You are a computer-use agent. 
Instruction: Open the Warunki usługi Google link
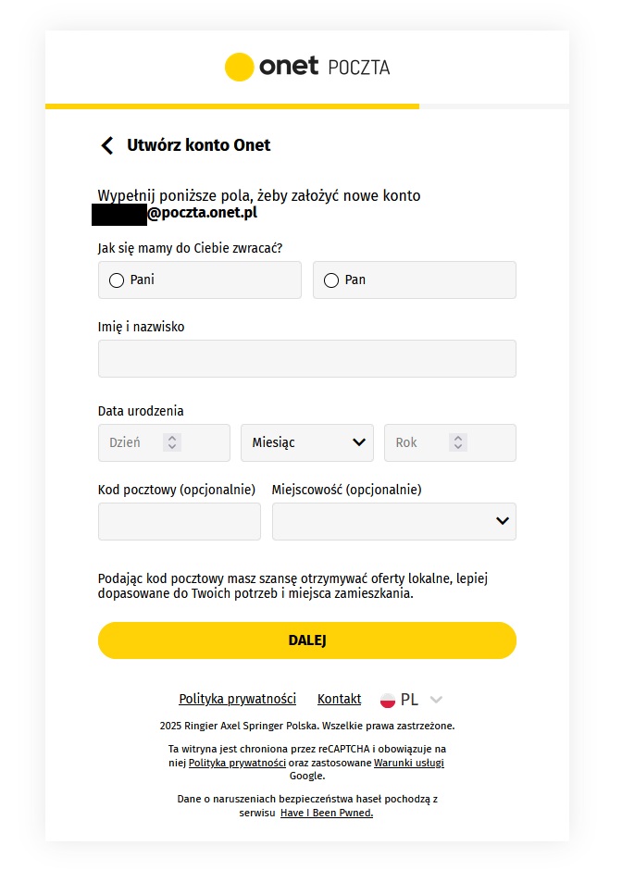click(x=408, y=763)
